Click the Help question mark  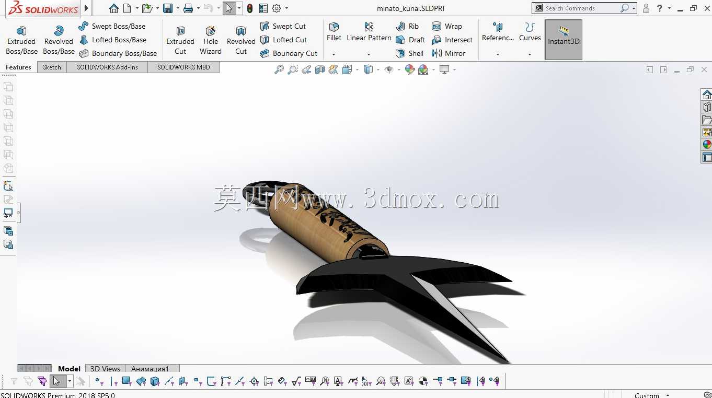[660, 8]
